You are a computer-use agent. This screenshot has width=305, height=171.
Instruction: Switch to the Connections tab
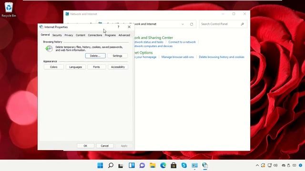(95, 35)
